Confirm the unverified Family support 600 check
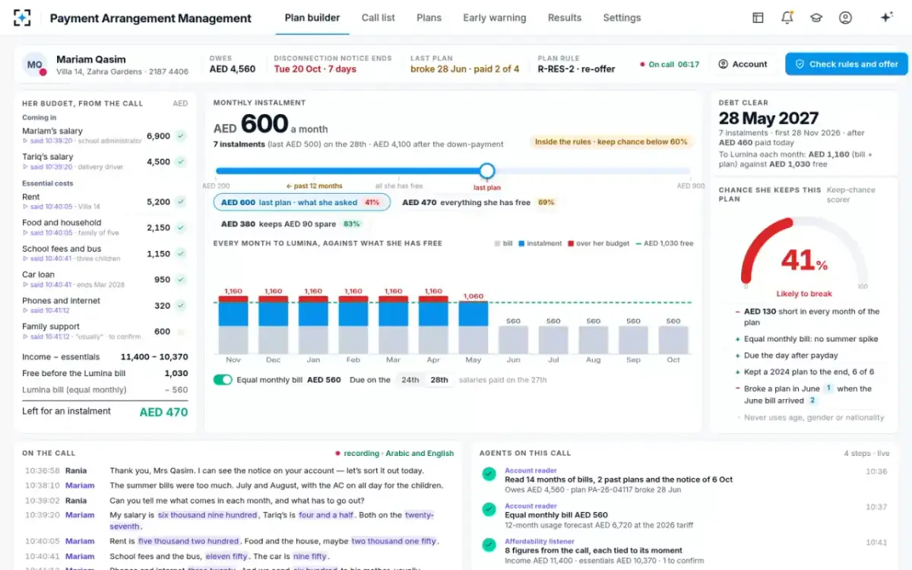 click(181, 331)
